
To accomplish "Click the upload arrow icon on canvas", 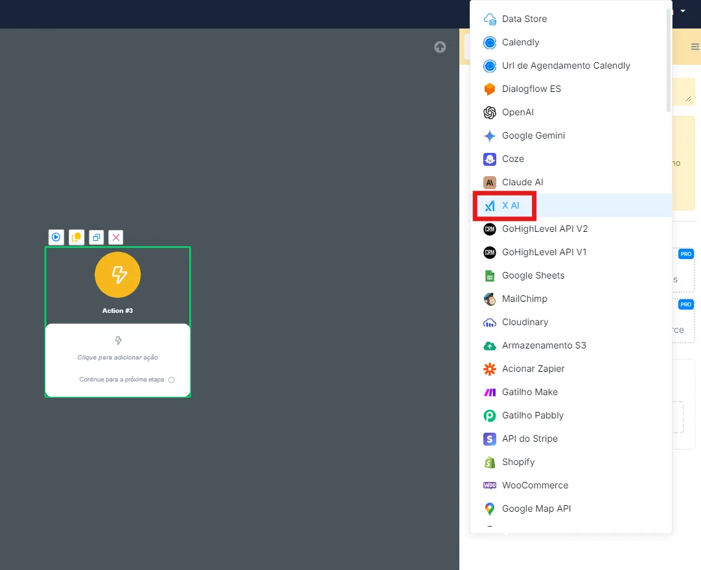I will [440, 47].
